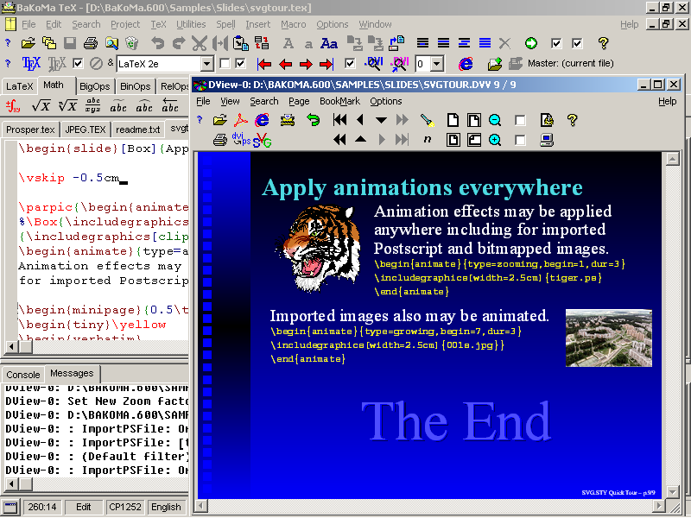Switch to the BigOps symbol tab
691x518 pixels.
click(94, 86)
